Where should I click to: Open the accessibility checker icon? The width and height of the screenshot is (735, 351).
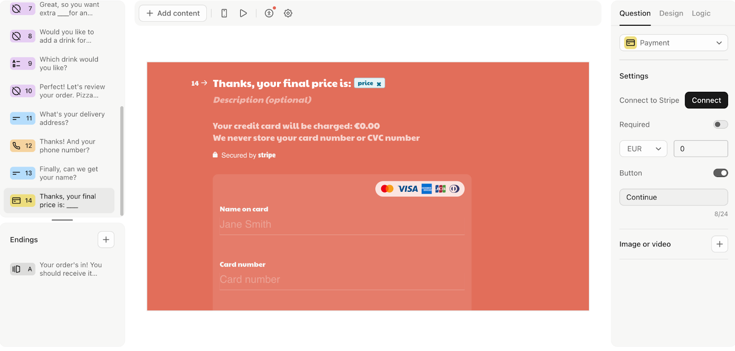(269, 13)
